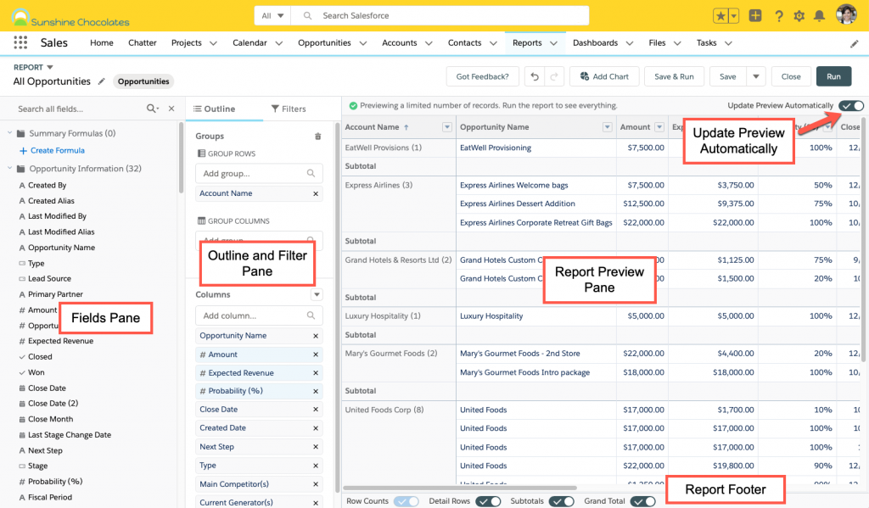Edit report name with pencil icon
The image size is (869, 508).
click(x=102, y=81)
